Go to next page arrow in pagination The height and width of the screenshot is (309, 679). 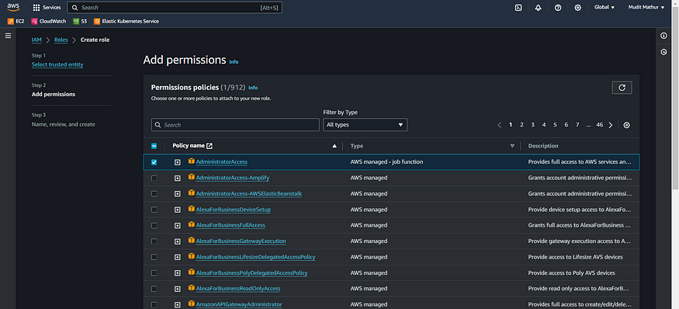tap(611, 125)
